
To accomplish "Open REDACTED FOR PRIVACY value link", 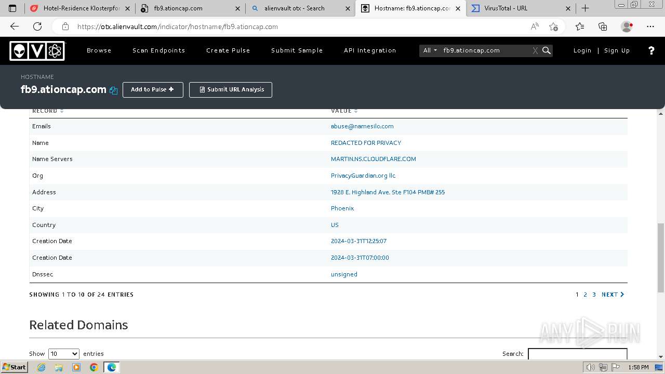I will click(x=366, y=143).
